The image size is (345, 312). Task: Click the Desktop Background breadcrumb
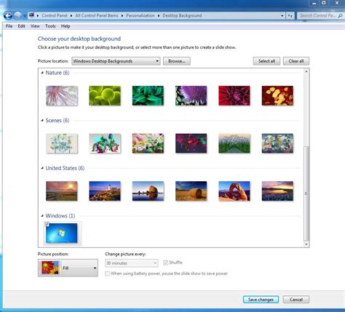coord(182,15)
